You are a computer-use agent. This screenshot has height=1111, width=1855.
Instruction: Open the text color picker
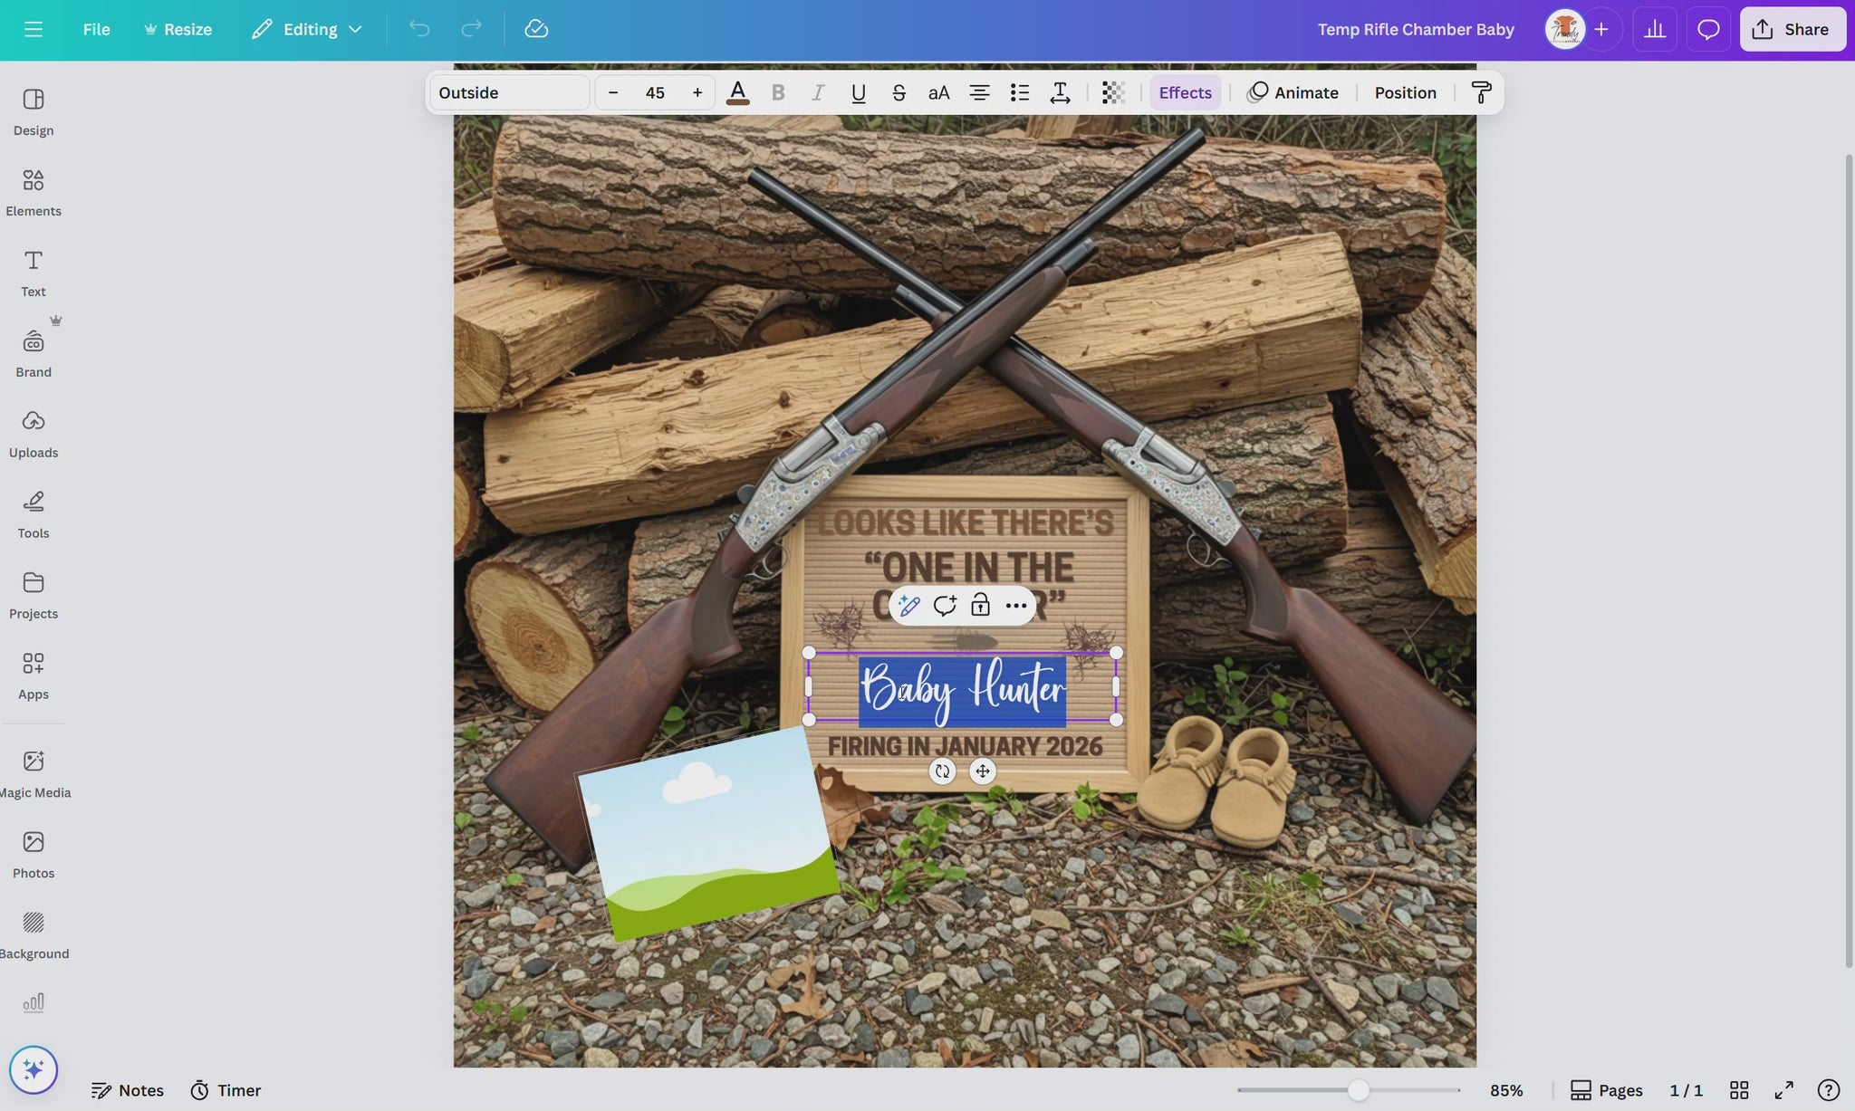(x=737, y=92)
